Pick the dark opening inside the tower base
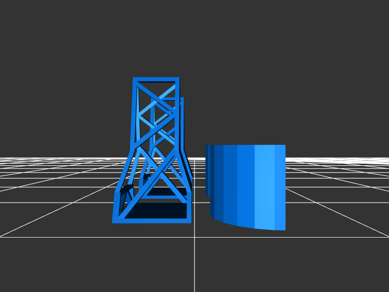389x292 pixels. [160, 210]
